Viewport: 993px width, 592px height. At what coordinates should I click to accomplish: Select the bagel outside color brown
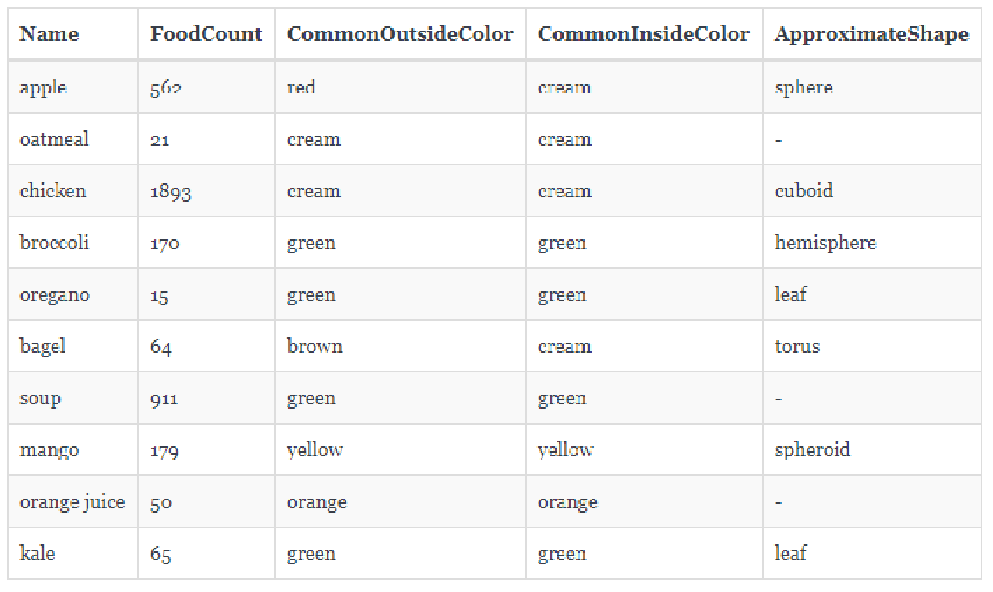[x=315, y=347]
